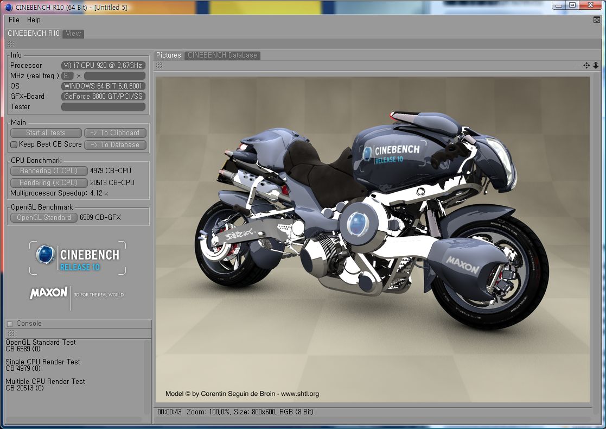The width and height of the screenshot is (606, 429).
Task: Click the grip handle below Console header
Action: point(11,333)
